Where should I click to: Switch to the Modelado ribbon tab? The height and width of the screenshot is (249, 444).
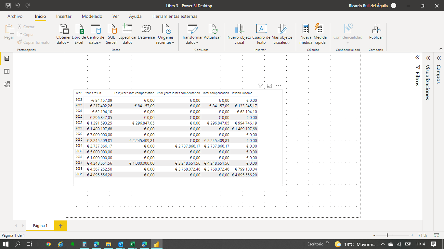click(x=92, y=16)
